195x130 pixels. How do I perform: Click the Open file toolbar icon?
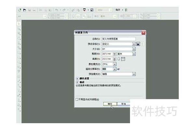pos(25,10)
